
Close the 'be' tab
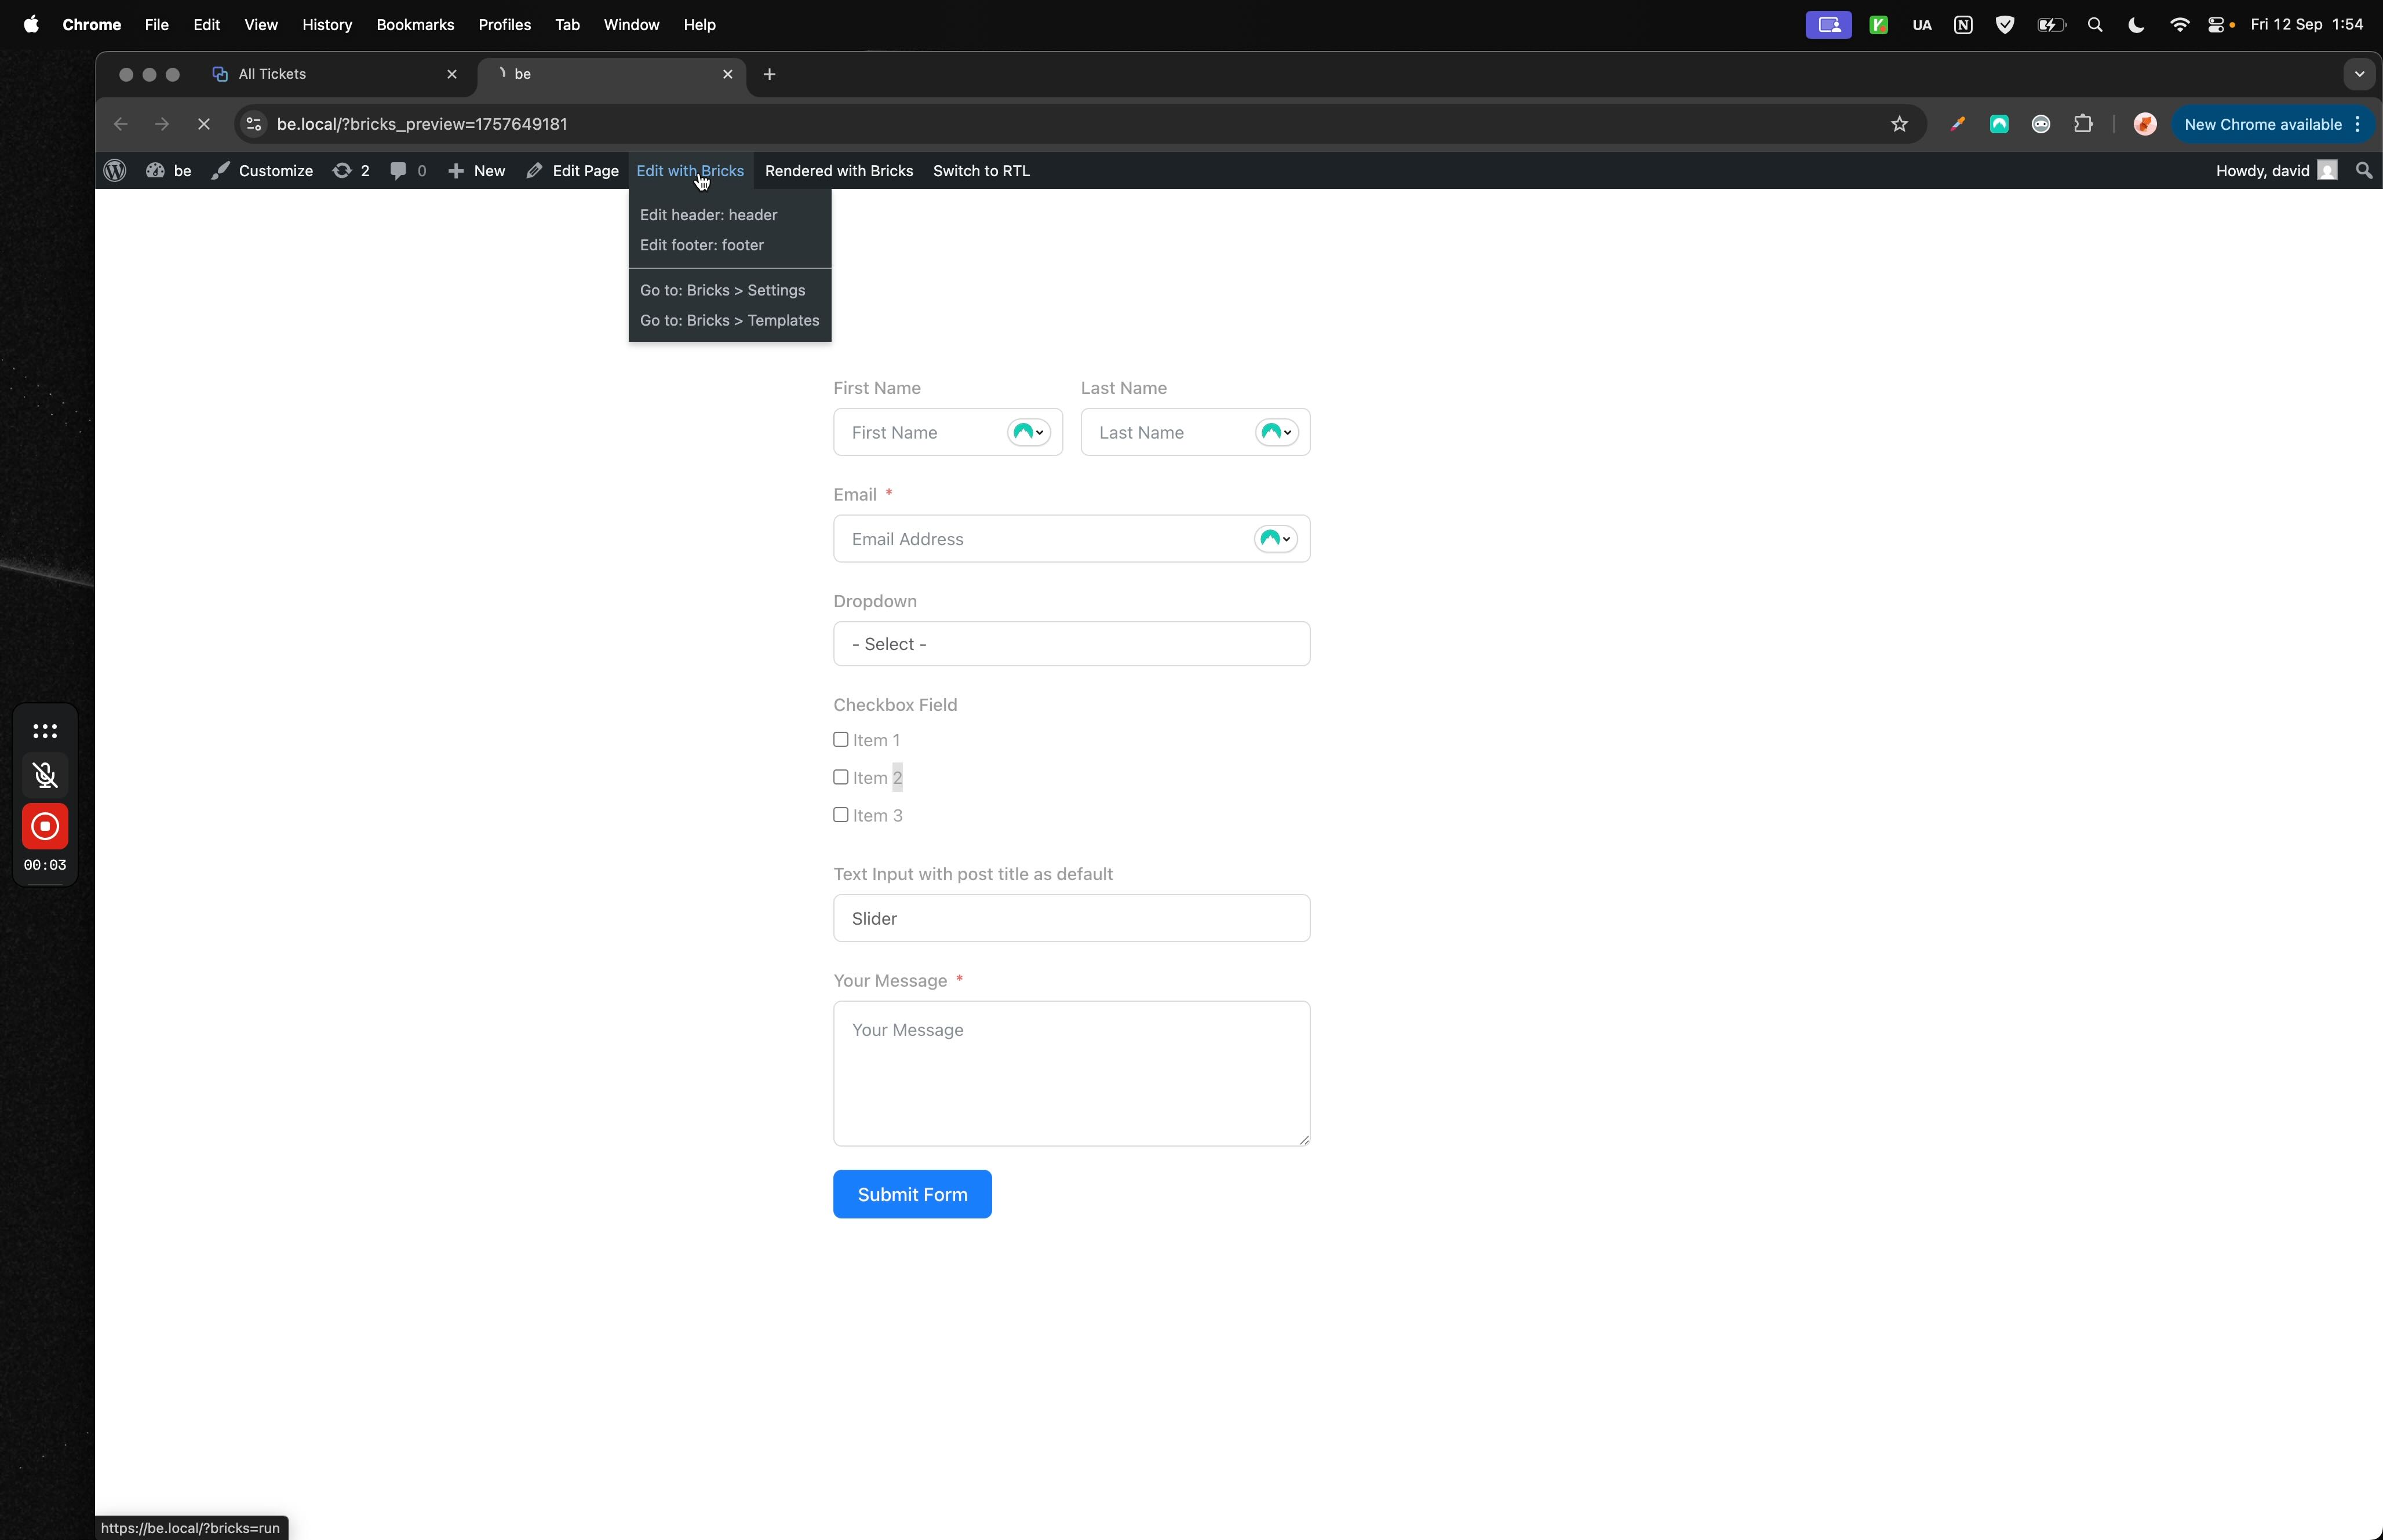click(728, 74)
